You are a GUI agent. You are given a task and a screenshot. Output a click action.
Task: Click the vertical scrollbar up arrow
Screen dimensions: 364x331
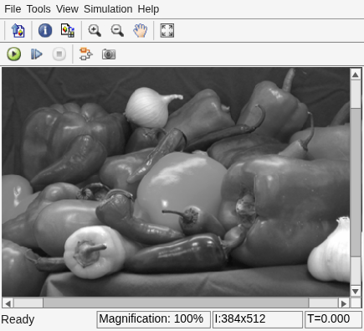(356, 75)
